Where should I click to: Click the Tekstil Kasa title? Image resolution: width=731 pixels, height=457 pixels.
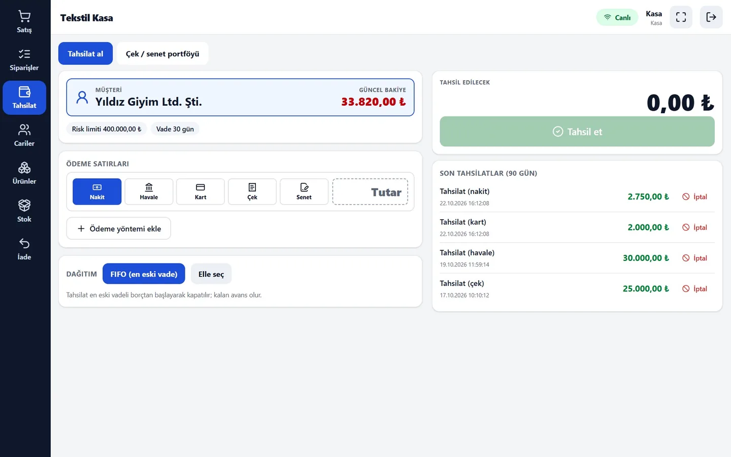(87, 18)
